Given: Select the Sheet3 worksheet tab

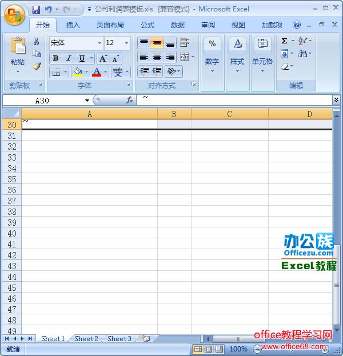Looking at the screenshot, I should pos(119,339).
